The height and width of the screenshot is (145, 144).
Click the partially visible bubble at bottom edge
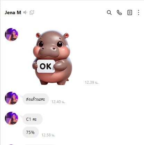(39, 145)
